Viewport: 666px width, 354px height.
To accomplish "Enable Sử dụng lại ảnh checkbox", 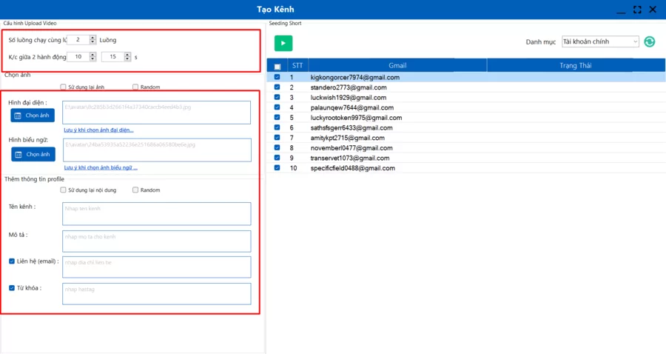I will 63,87.
